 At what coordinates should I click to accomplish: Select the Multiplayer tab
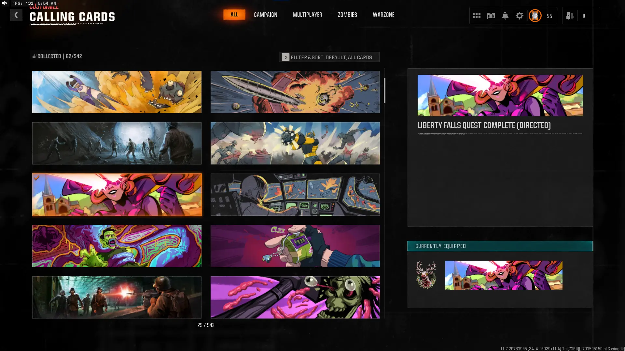pyautogui.click(x=307, y=15)
